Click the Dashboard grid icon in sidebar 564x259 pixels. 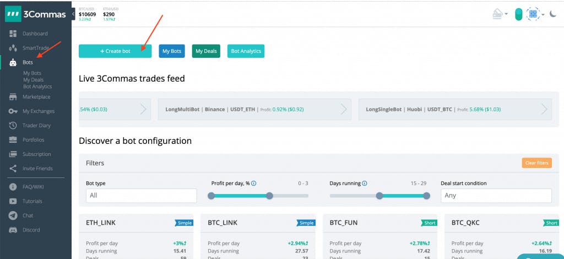13,34
